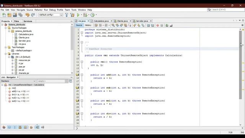
Task: Click Stop Macro Recording square icon
Action: coord(162,25)
